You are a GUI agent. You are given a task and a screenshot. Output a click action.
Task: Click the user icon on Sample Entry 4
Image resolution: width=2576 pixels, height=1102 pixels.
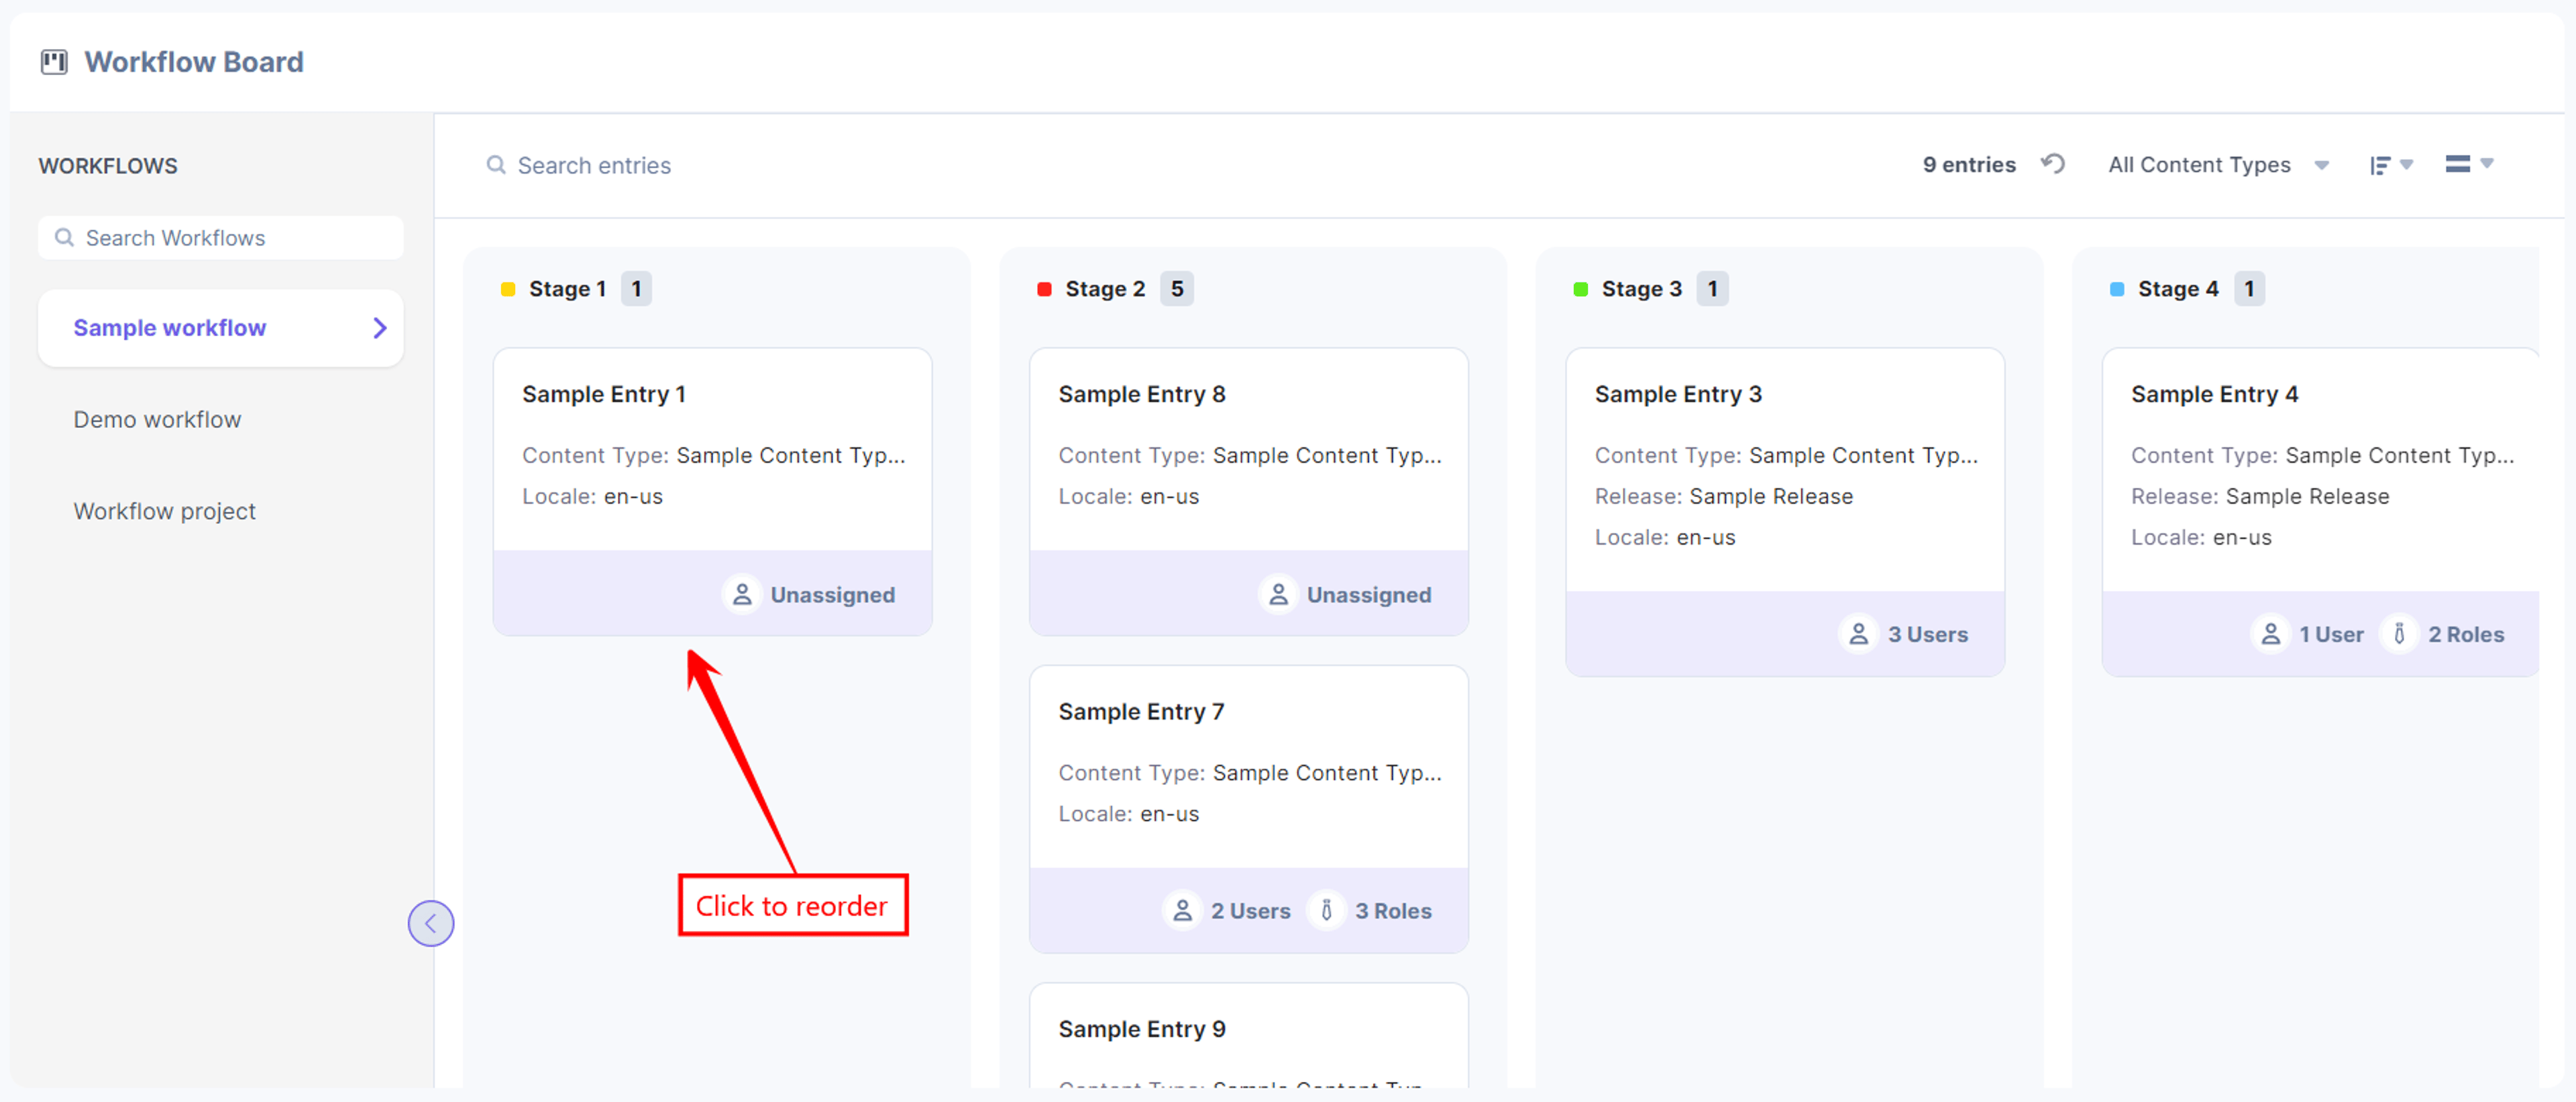coord(2270,634)
